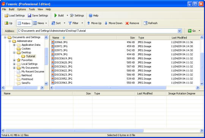Sort upper file list by Size header

pyautogui.click(x=126, y=38)
